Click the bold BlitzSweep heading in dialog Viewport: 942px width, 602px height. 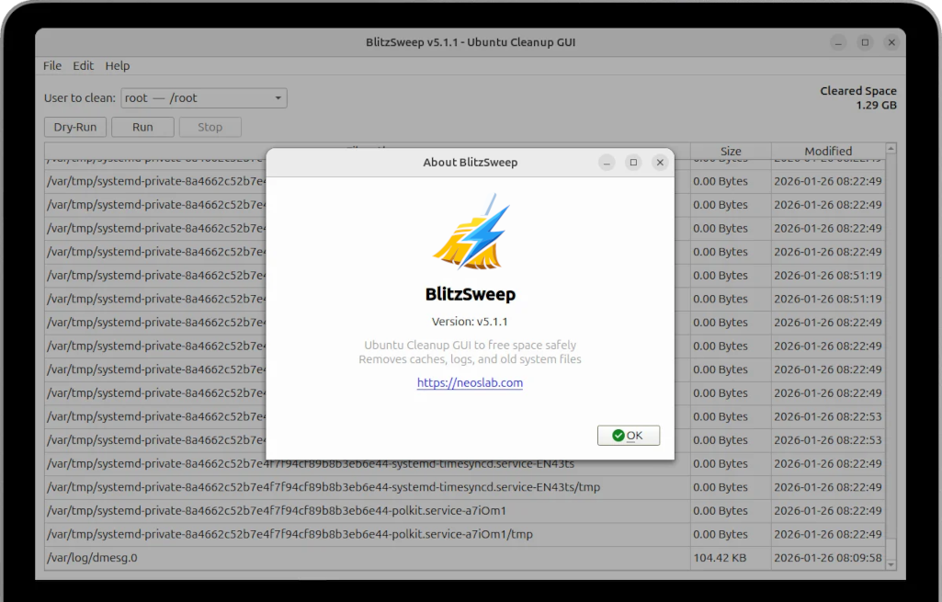tap(471, 294)
